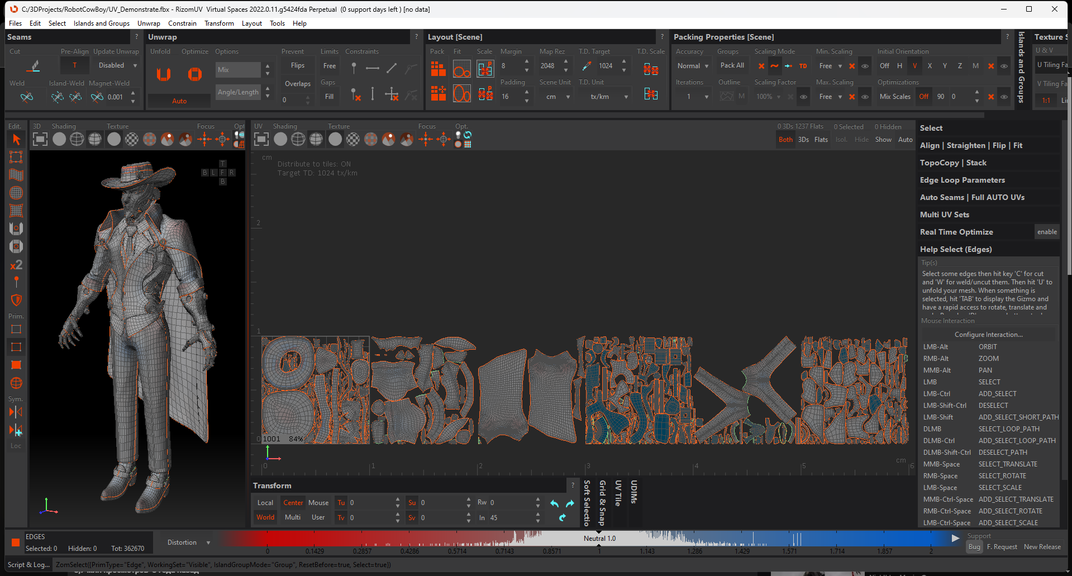Click the x2 tool in left toolbar
This screenshot has height=576, width=1072.
(16, 265)
